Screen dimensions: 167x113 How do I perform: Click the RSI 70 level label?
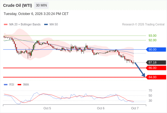click(150, 91)
